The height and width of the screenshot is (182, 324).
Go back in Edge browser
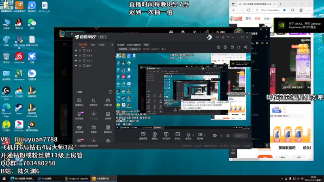click(234, 10)
